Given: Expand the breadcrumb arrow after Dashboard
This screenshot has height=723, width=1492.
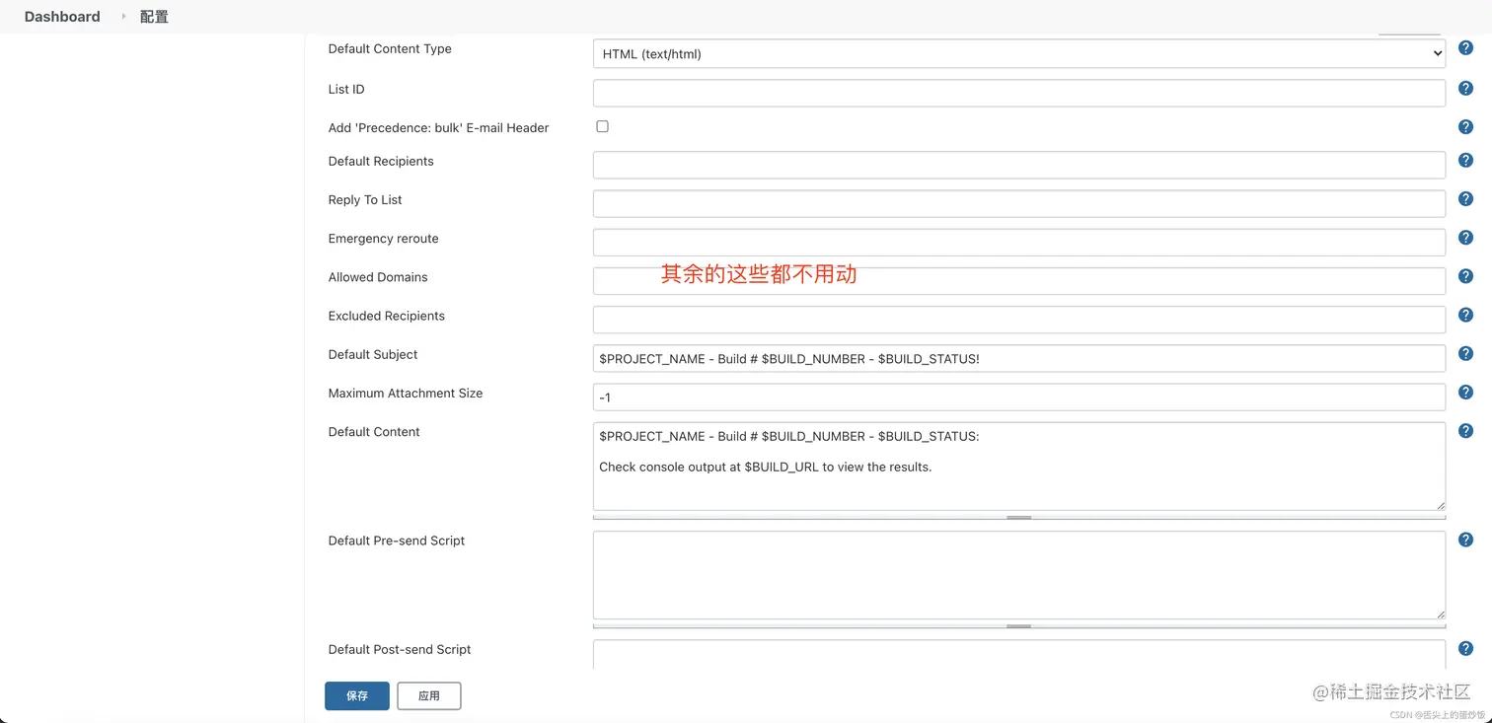Looking at the screenshot, I should [123, 17].
